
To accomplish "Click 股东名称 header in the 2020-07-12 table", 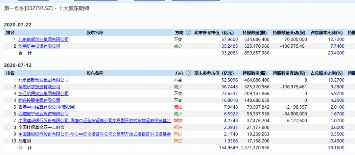I will click(95, 73).
